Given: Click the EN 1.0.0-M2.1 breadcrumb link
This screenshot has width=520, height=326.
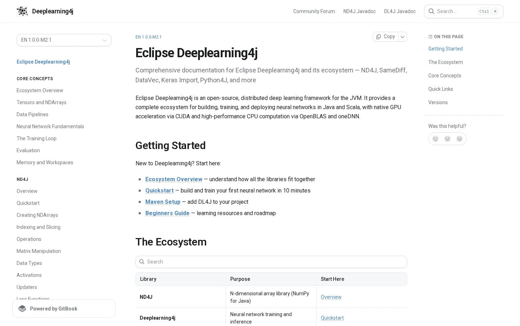Looking at the screenshot, I should (149, 37).
